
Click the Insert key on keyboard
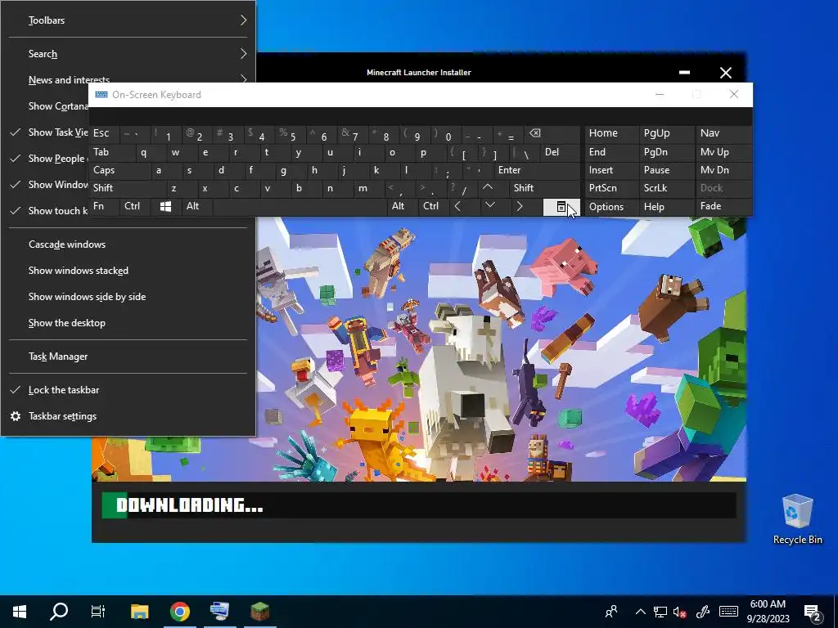click(611, 170)
